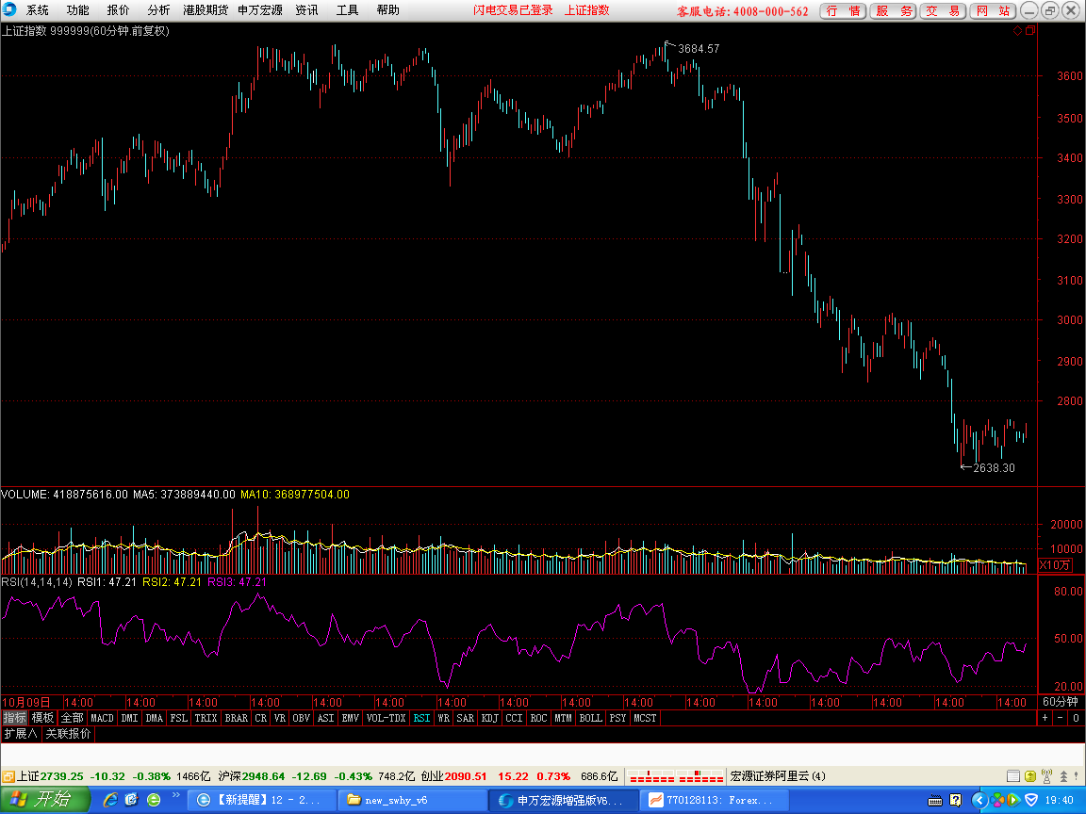Screen dimensions: 1086x814
Task: Click the signal antenna icon in status bar
Action: [1046, 776]
